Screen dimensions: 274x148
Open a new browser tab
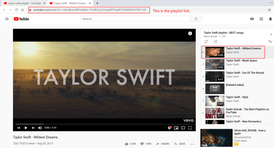coord(97,3)
